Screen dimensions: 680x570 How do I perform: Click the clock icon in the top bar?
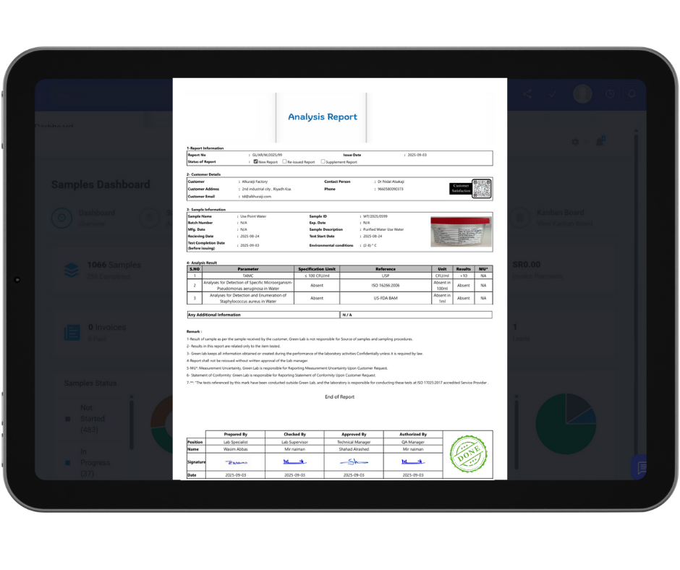point(610,94)
